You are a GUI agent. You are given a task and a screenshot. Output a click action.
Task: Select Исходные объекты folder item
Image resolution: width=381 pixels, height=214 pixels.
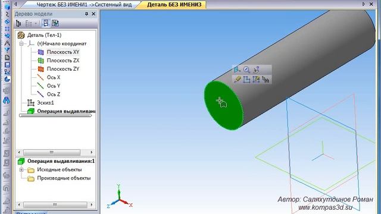(x=60, y=169)
